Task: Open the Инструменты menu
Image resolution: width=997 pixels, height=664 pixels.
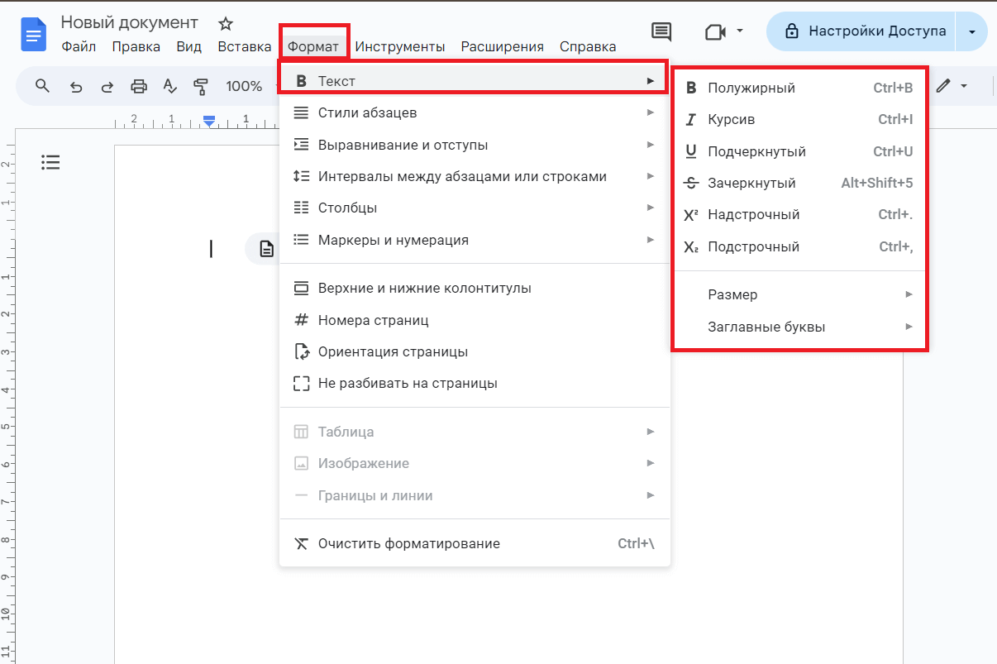Action: [400, 46]
